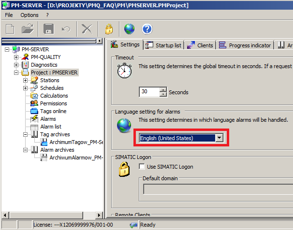293x230 pixels.
Task: Collapse the Alarm archives node
Action: pyautogui.click(x=25, y=150)
